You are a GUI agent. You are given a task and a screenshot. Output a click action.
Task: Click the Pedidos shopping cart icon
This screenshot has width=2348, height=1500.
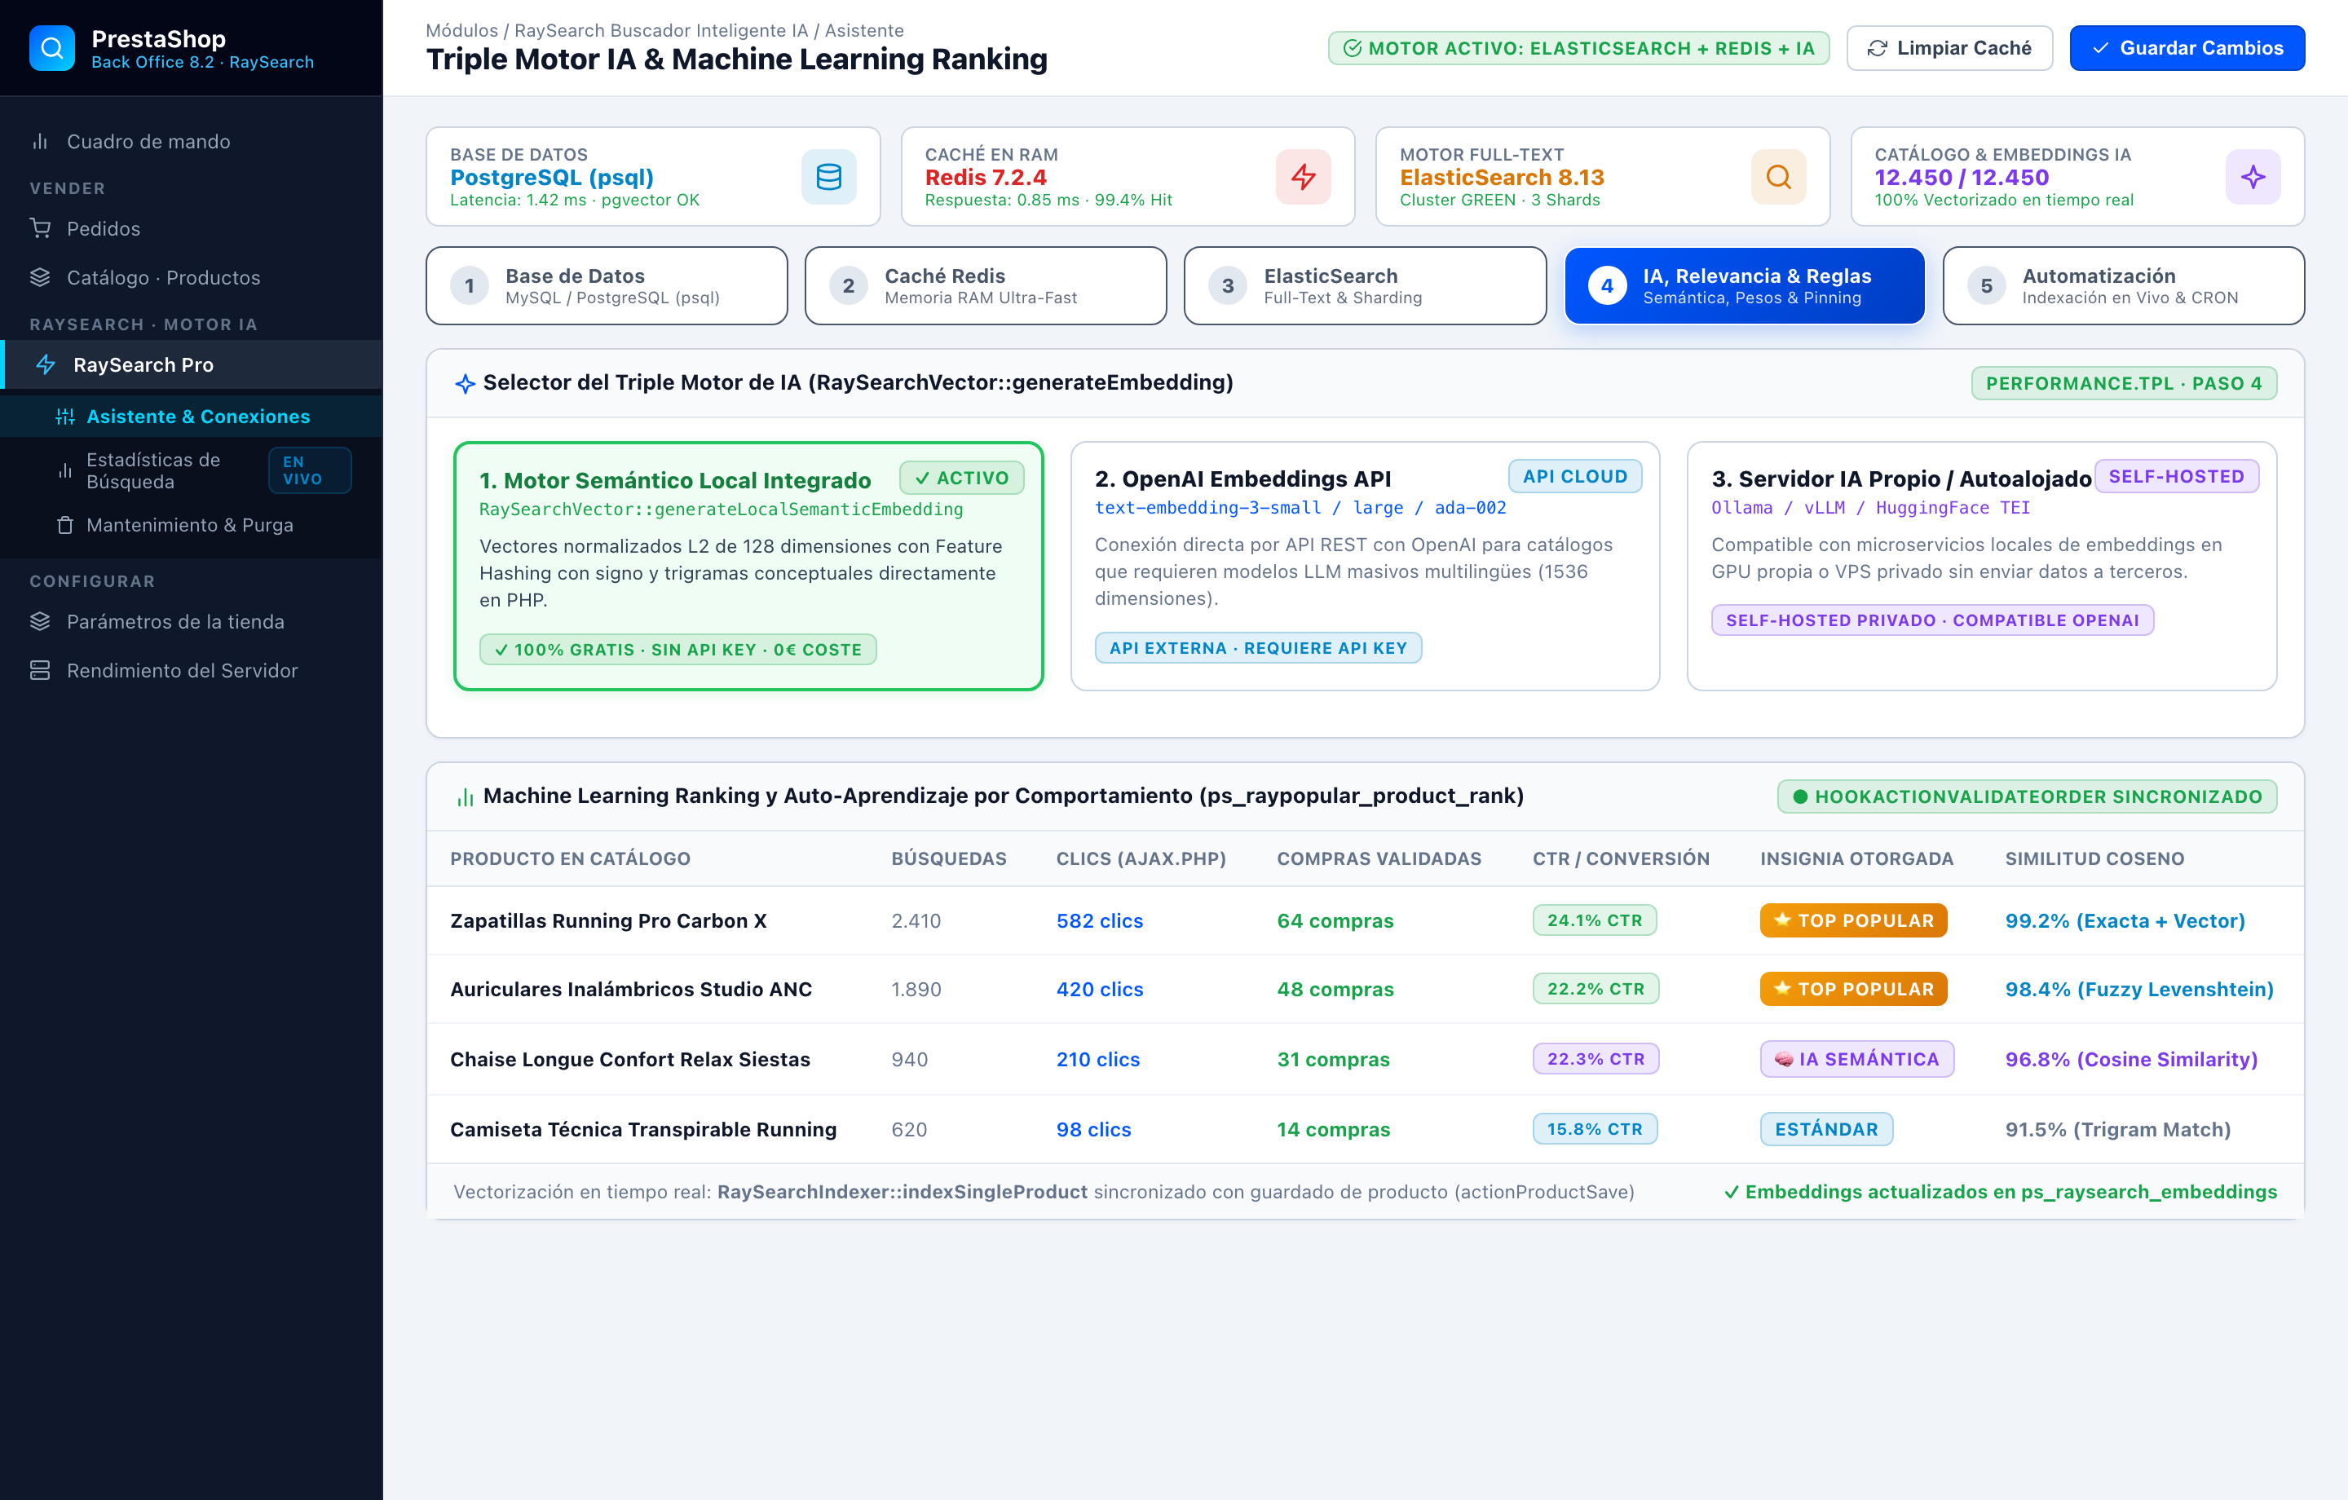tap(40, 228)
